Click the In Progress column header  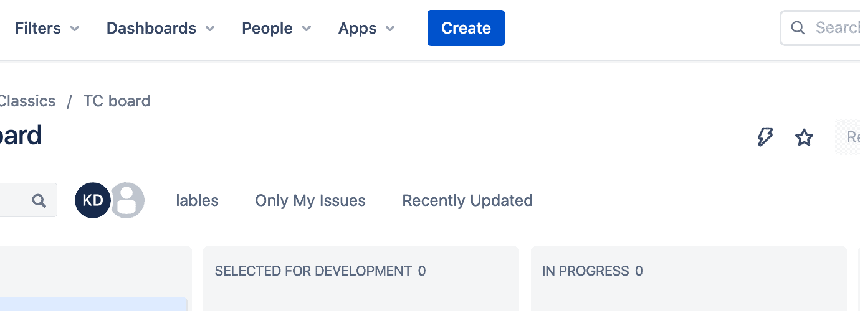(586, 271)
